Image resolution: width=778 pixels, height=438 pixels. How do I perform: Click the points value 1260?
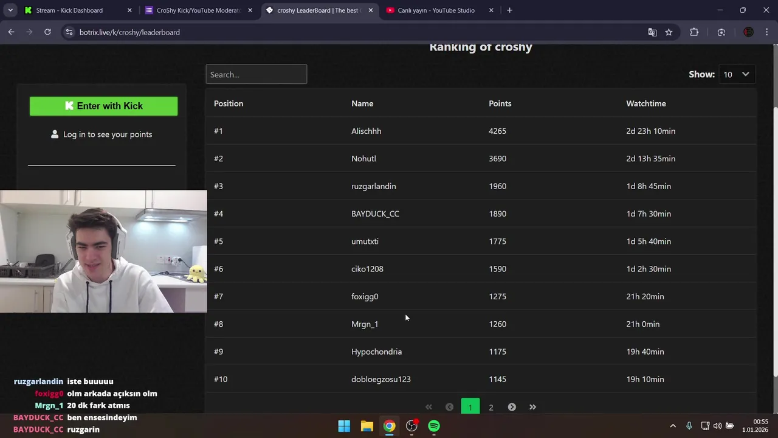coord(497,324)
